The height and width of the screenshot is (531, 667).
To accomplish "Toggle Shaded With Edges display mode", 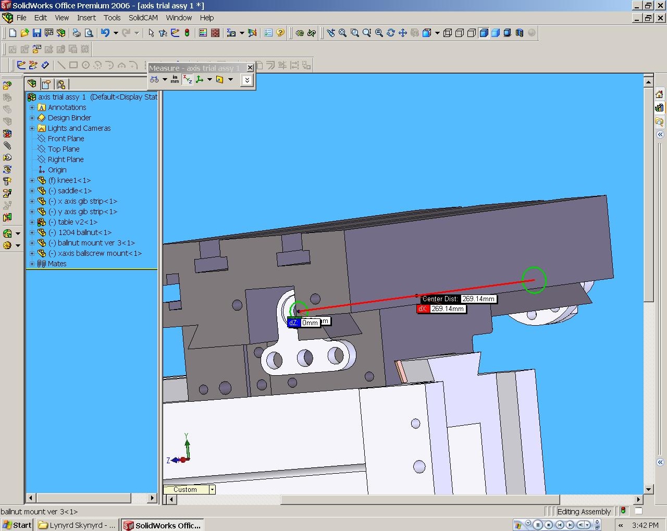I will [x=484, y=33].
